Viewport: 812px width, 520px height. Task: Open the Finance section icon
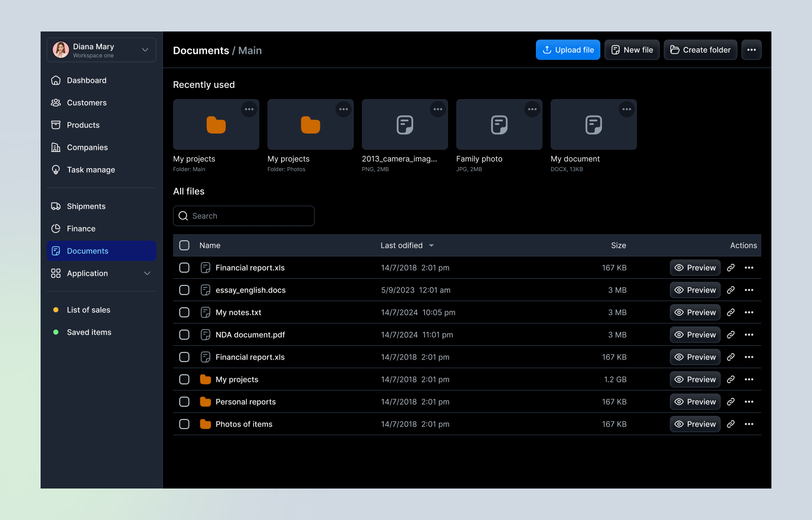pyautogui.click(x=56, y=229)
